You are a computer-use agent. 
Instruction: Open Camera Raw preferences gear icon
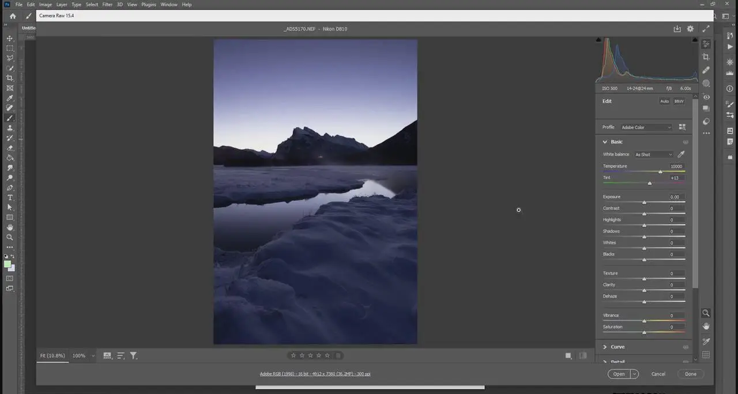click(x=690, y=29)
